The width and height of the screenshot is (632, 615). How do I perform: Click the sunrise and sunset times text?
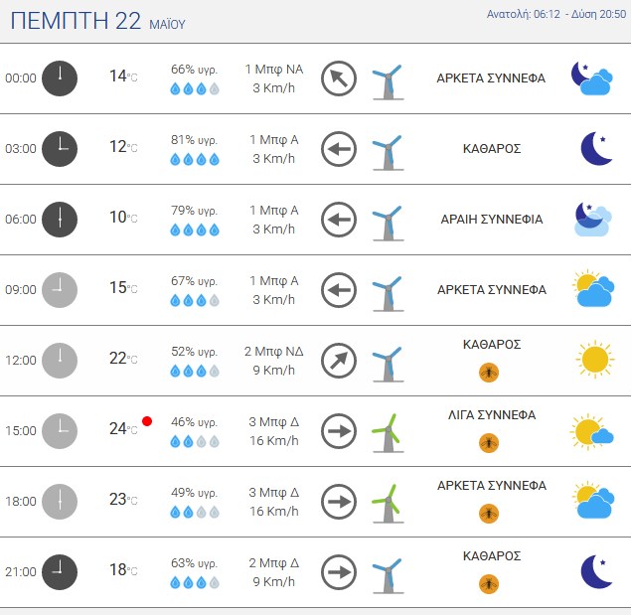click(556, 14)
